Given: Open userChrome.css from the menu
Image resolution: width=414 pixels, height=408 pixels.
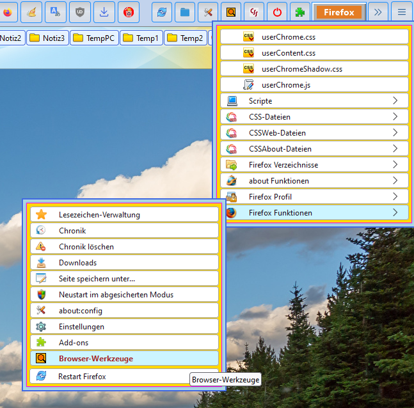Looking at the screenshot, I should [314, 37].
